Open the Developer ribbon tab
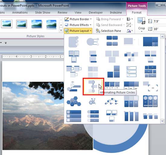 [96, 12]
